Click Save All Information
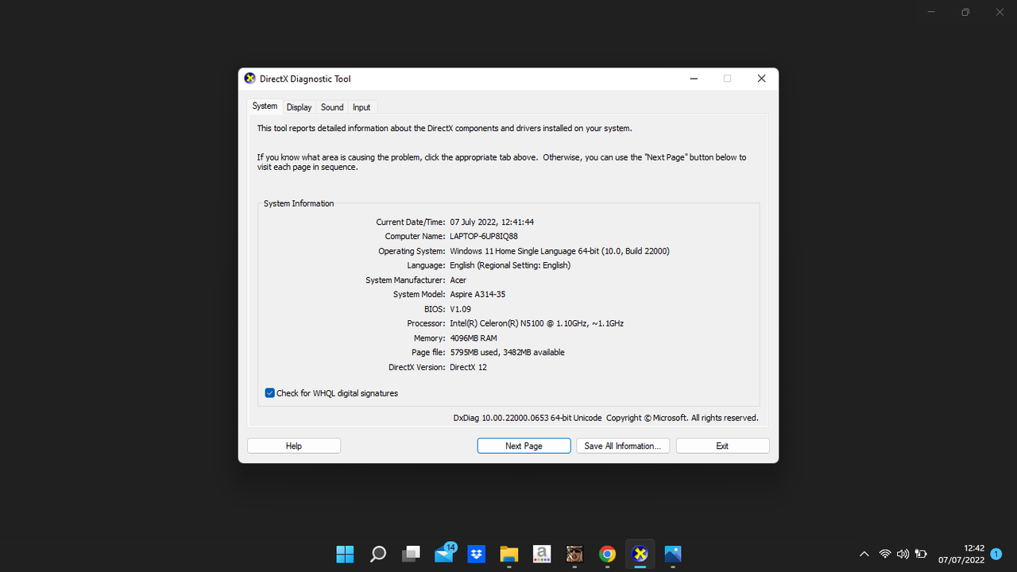Screen dimensions: 1017x572 pos(623,446)
